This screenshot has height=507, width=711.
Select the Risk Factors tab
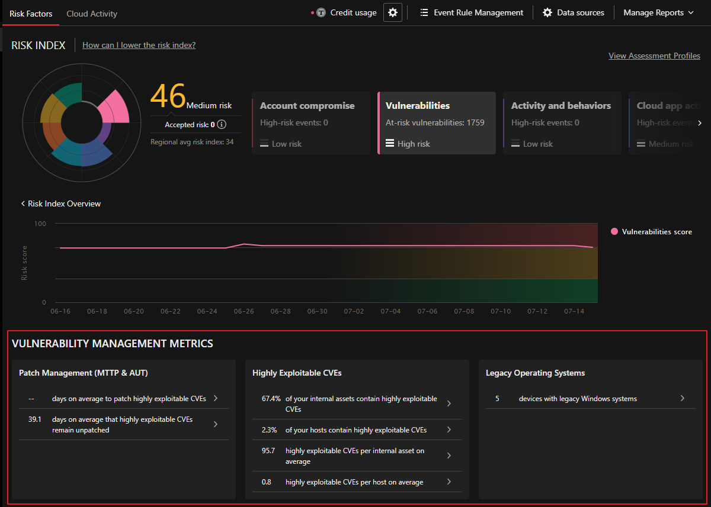[x=31, y=14]
